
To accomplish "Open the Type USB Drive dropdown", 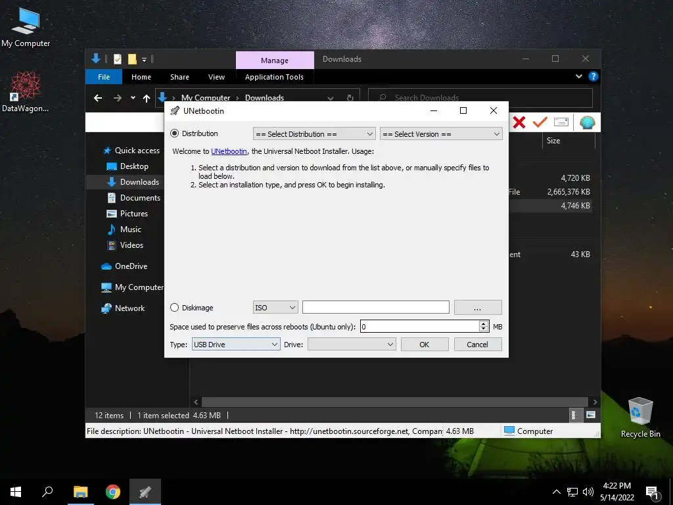I will point(236,345).
